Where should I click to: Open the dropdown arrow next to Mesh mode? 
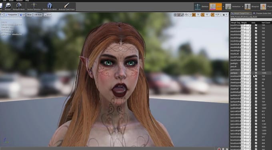tap(224, 6)
